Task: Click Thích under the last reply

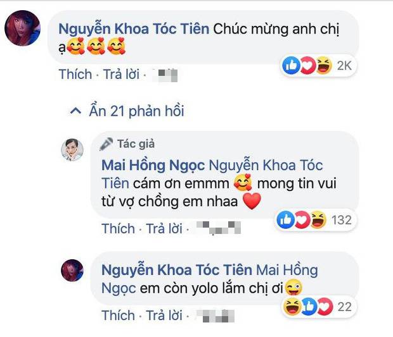Action: [x=118, y=315]
